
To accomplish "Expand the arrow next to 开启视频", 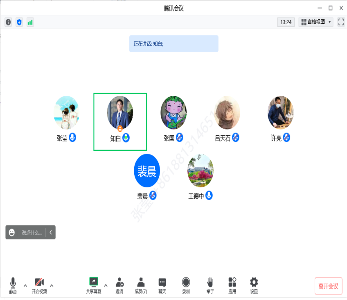I will (x=52, y=285).
